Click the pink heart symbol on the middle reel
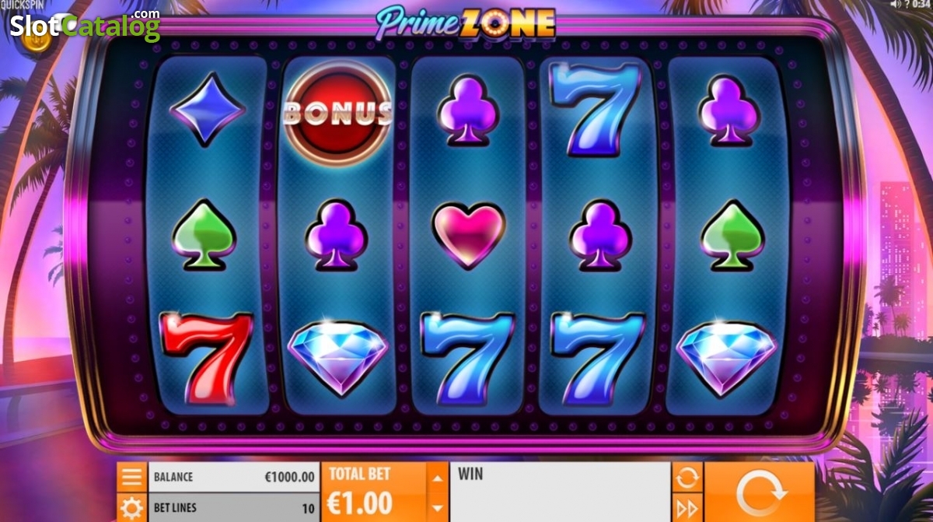The width and height of the screenshot is (933, 522). coord(469,233)
